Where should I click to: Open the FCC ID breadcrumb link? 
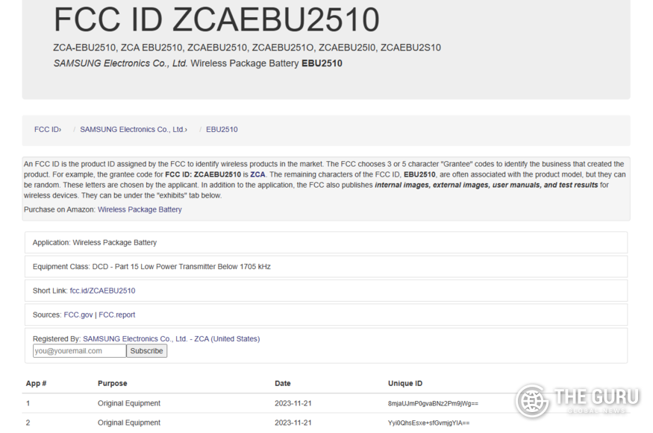tap(48, 130)
